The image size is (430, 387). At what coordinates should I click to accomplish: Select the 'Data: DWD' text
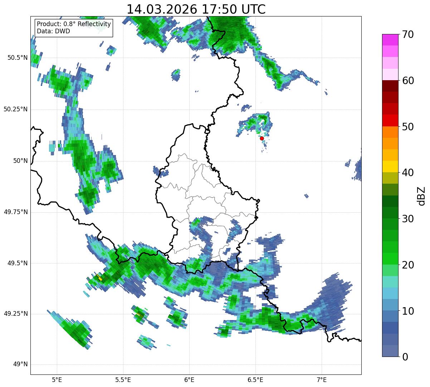[x=53, y=31]
